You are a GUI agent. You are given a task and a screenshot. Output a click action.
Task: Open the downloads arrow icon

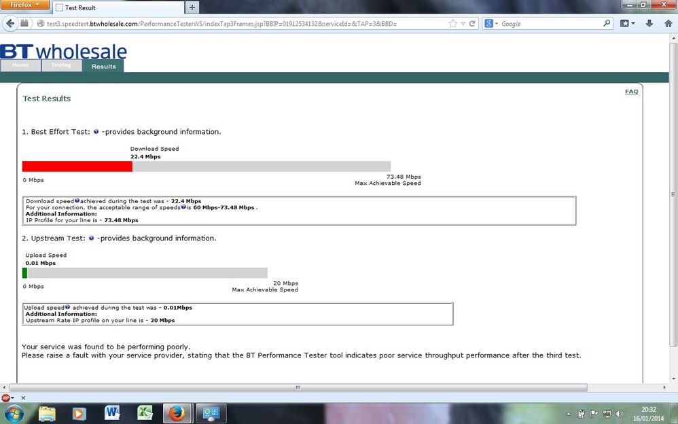649,24
